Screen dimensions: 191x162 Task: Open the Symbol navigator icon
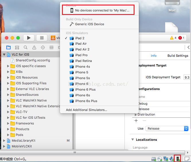pos(17,48)
